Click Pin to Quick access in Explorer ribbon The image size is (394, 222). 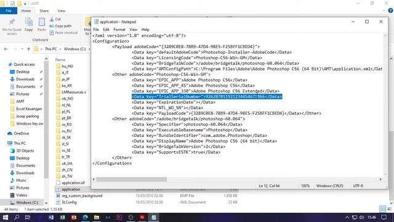point(12,27)
